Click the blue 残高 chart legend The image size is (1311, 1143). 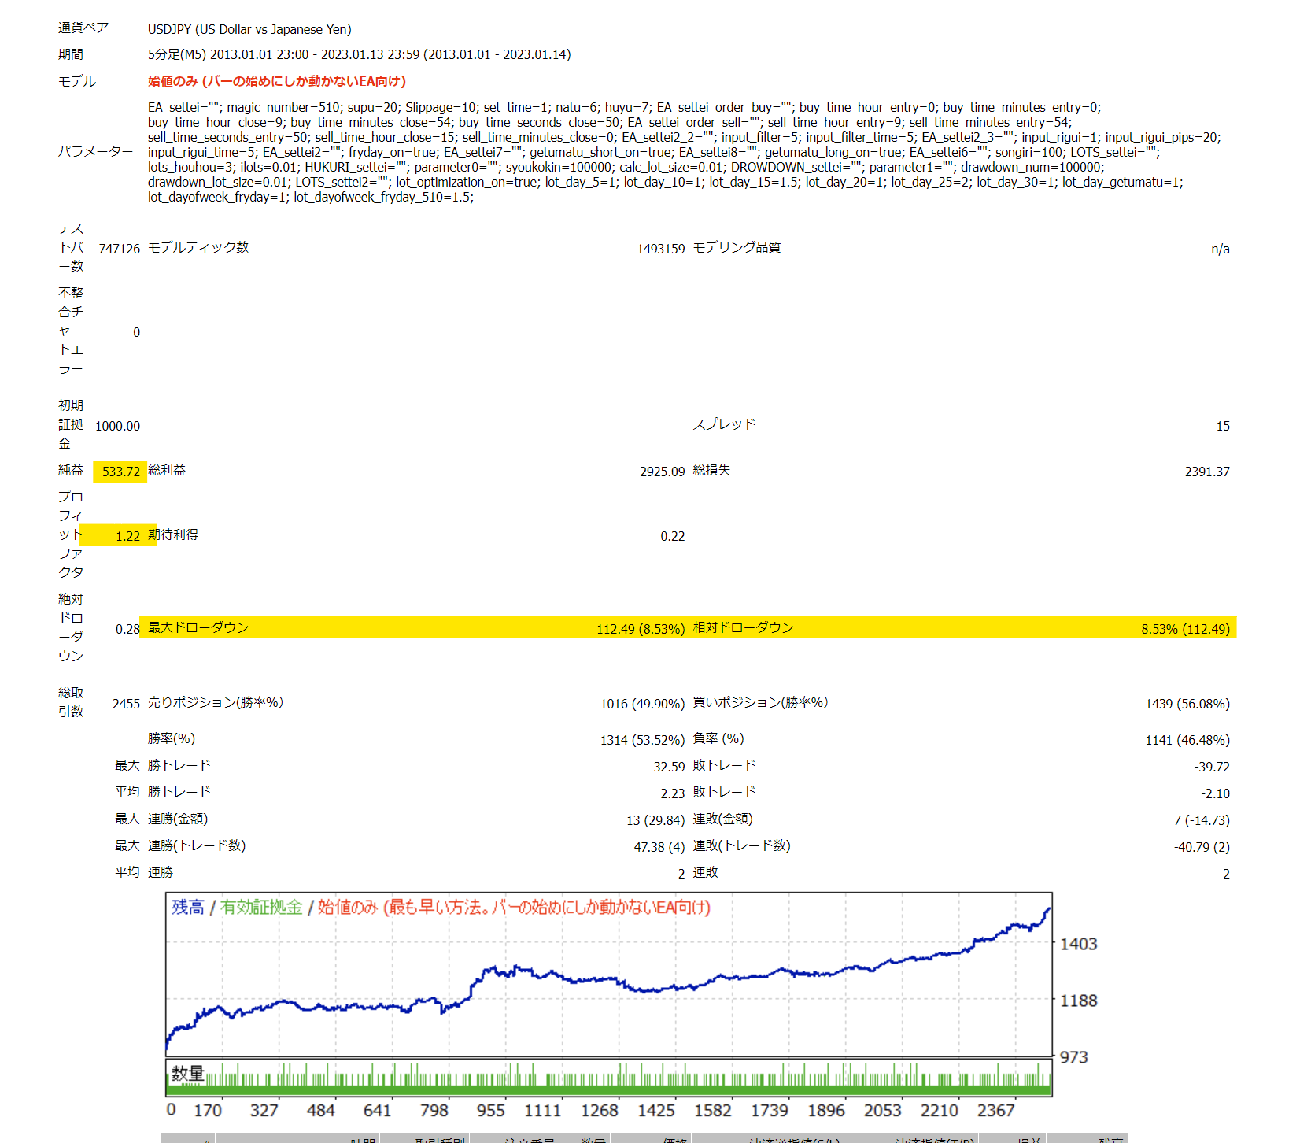(x=188, y=907)
